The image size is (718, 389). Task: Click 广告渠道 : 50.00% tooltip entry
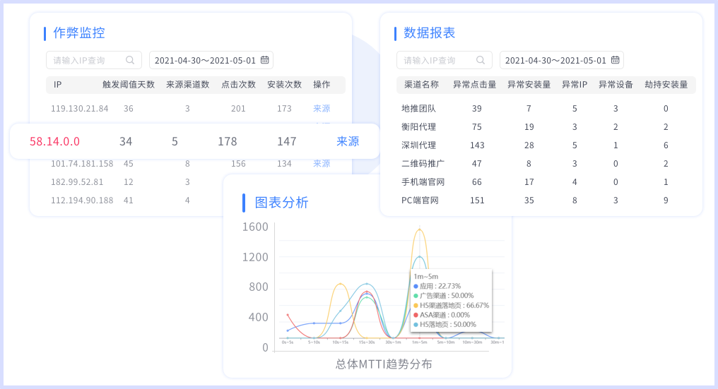coord(443,296)
